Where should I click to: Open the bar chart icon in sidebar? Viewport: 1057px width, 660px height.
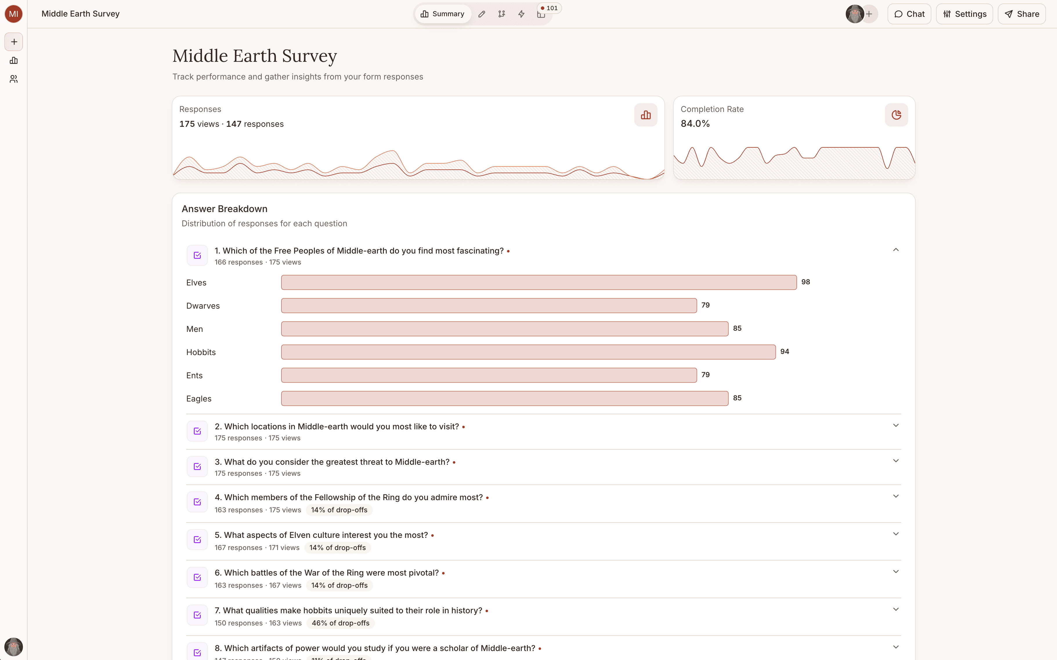[14, 61]
